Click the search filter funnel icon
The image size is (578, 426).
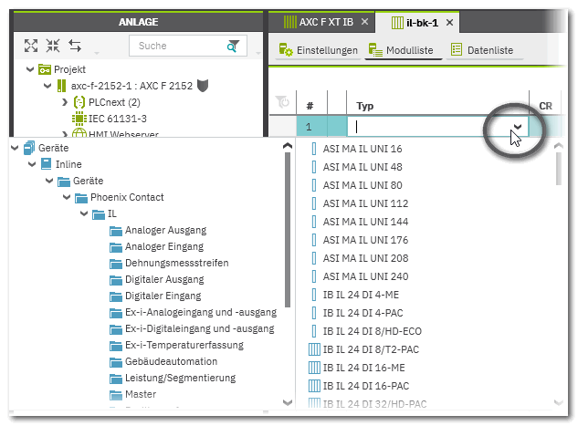coord(235,46)
